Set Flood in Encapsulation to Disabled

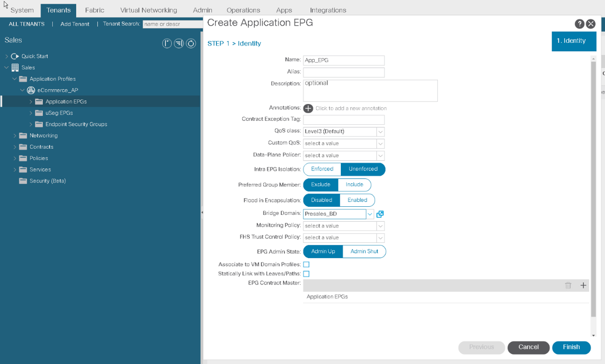[322, 200]
